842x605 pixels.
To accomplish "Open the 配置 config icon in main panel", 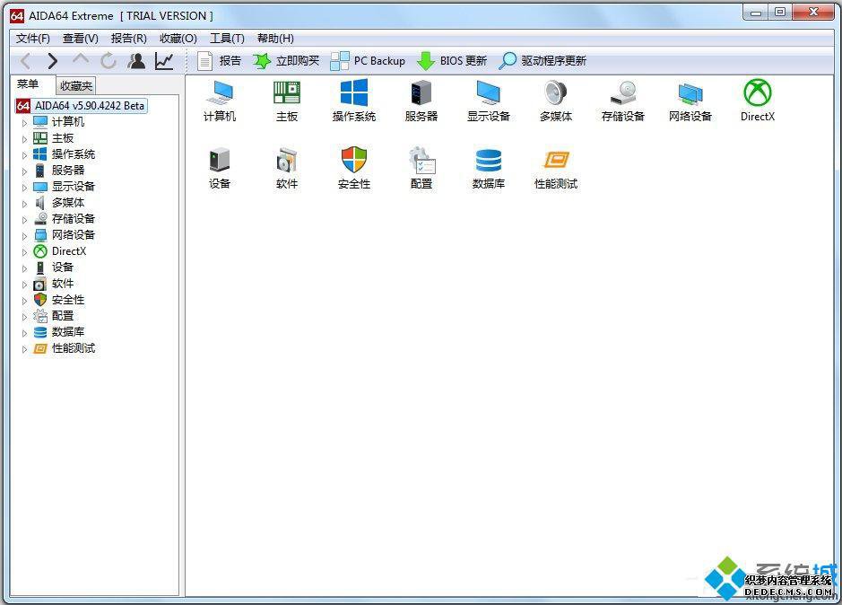I will click(421, 168).
